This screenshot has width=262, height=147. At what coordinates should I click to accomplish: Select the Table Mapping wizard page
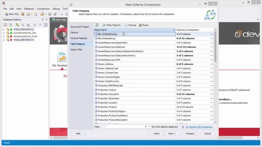[x=77, y=44]
